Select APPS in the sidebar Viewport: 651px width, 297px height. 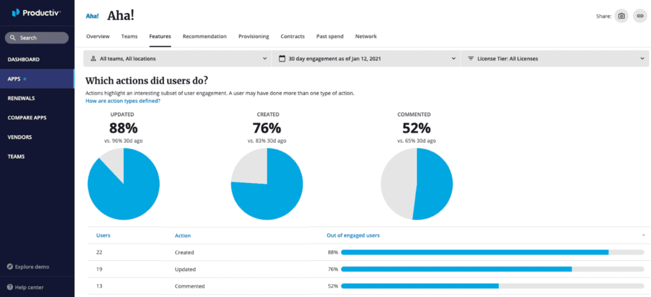pos(37,79)
